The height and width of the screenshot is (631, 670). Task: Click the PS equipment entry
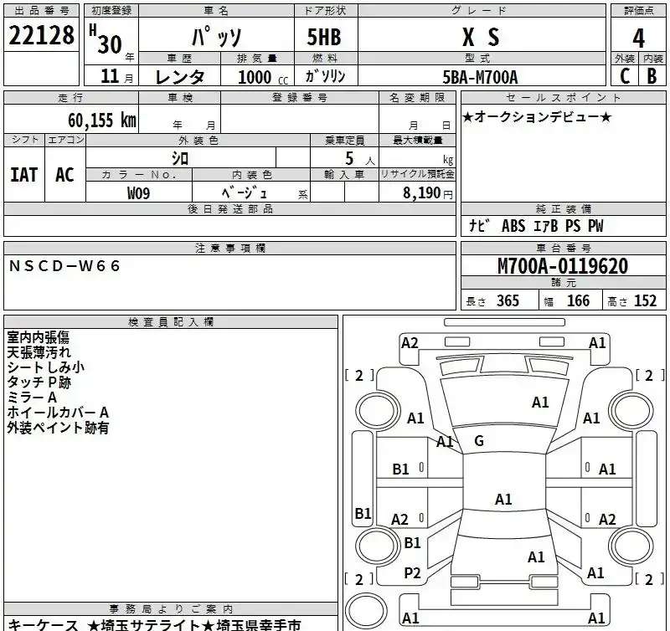573,226
